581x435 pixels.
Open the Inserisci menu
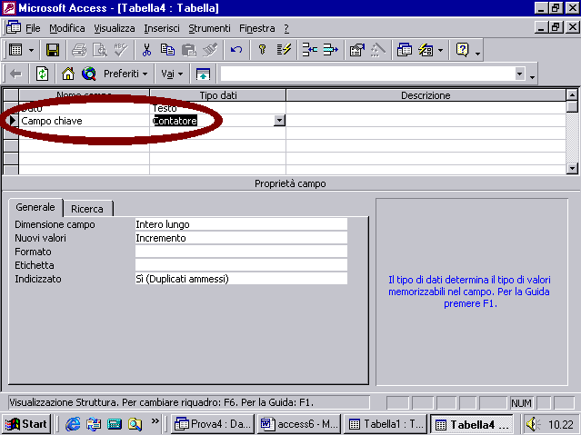click(x=162, y=28)
